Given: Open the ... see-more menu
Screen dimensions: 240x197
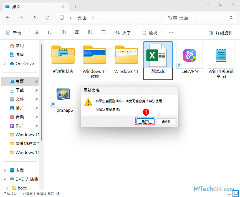Looking at the screenshot, I should coord(171,32).
